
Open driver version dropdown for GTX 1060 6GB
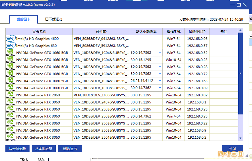coord(160,88)
